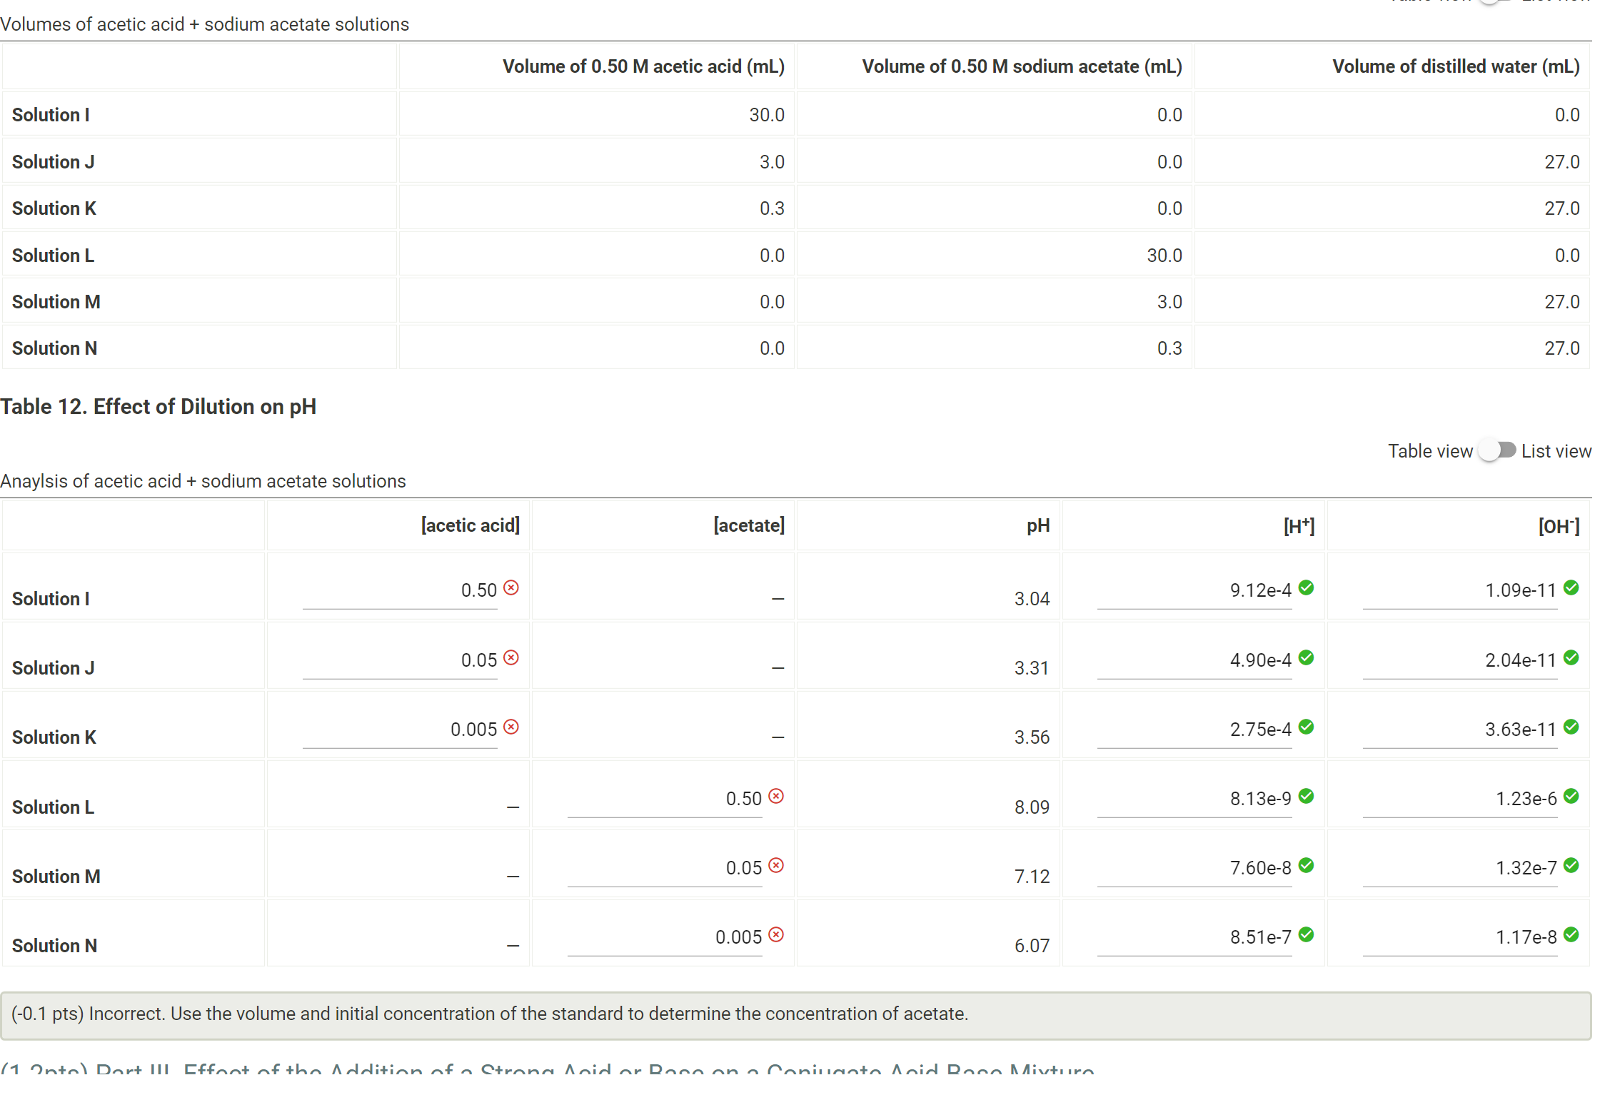Click the Table 12 Effect of Dilution heading

pyautogui.click(x=159, y=406)
